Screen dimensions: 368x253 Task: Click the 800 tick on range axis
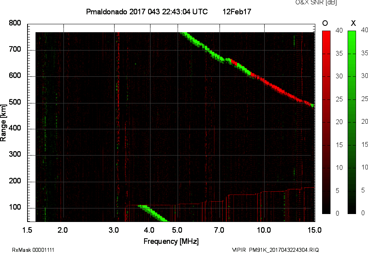[x=15, y=23]
